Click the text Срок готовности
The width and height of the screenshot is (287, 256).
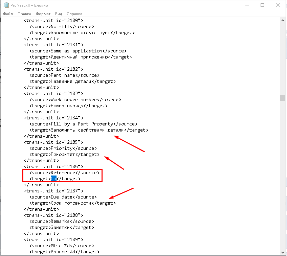[x=71, y=203]
